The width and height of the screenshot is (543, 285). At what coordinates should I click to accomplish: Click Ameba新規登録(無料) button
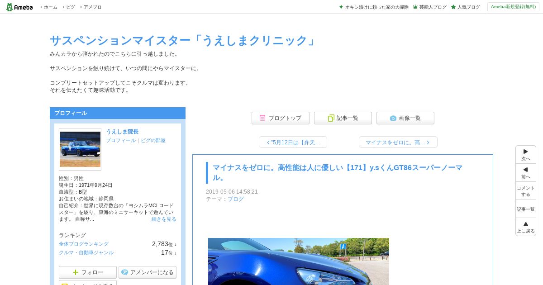(513, 7)
